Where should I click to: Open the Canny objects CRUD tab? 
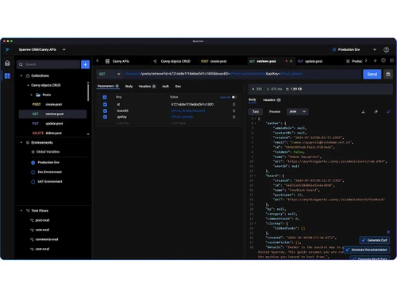point(172,61)
